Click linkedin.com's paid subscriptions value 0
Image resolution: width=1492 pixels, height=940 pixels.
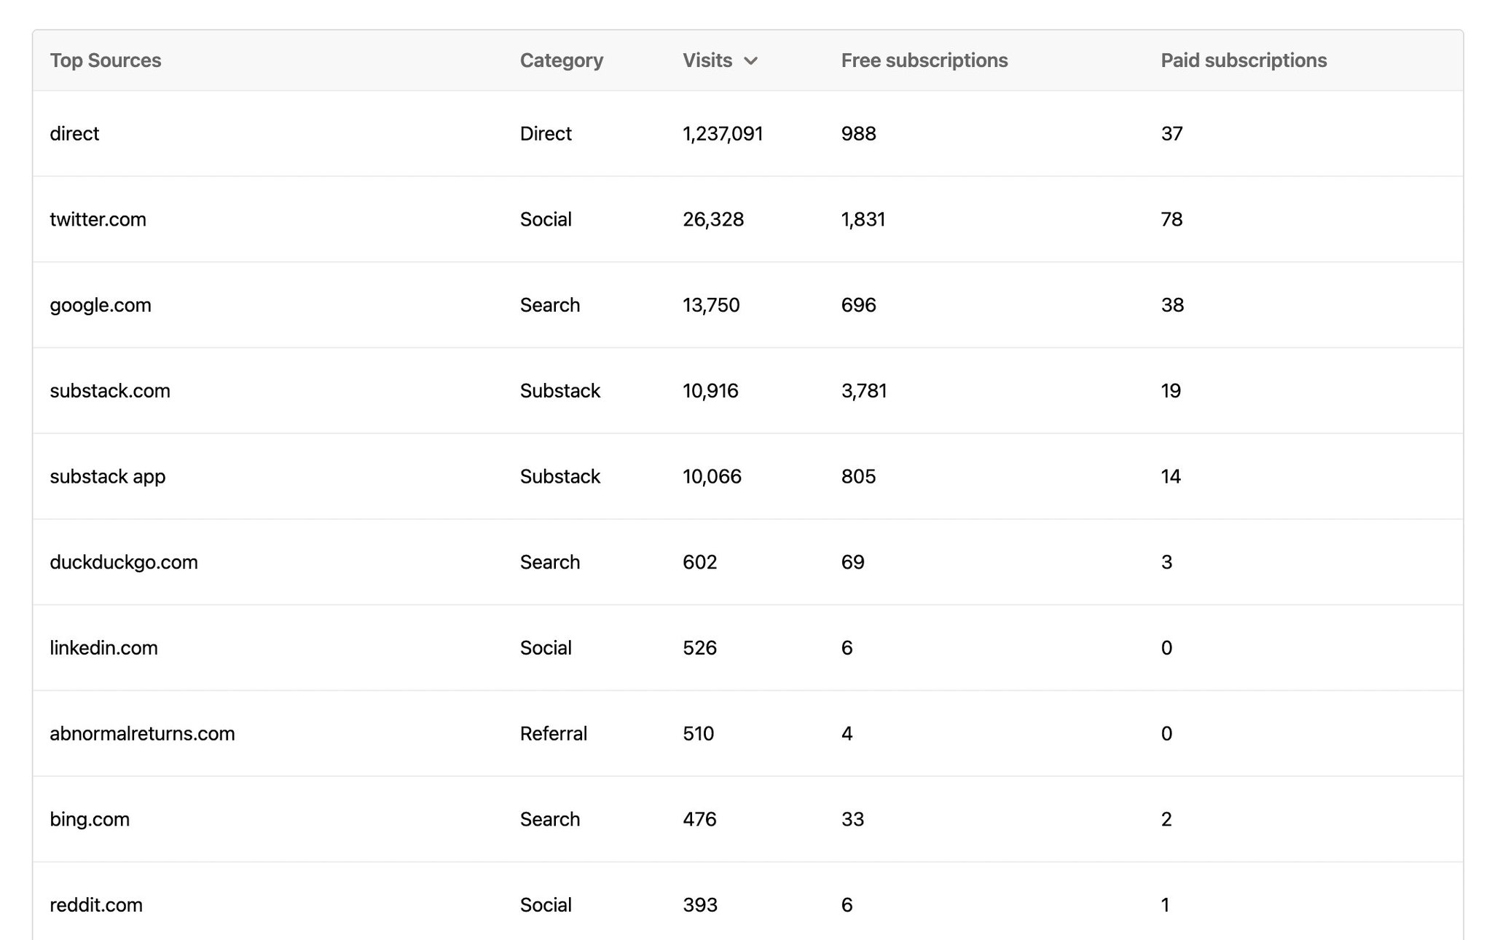pos(1167,648)
